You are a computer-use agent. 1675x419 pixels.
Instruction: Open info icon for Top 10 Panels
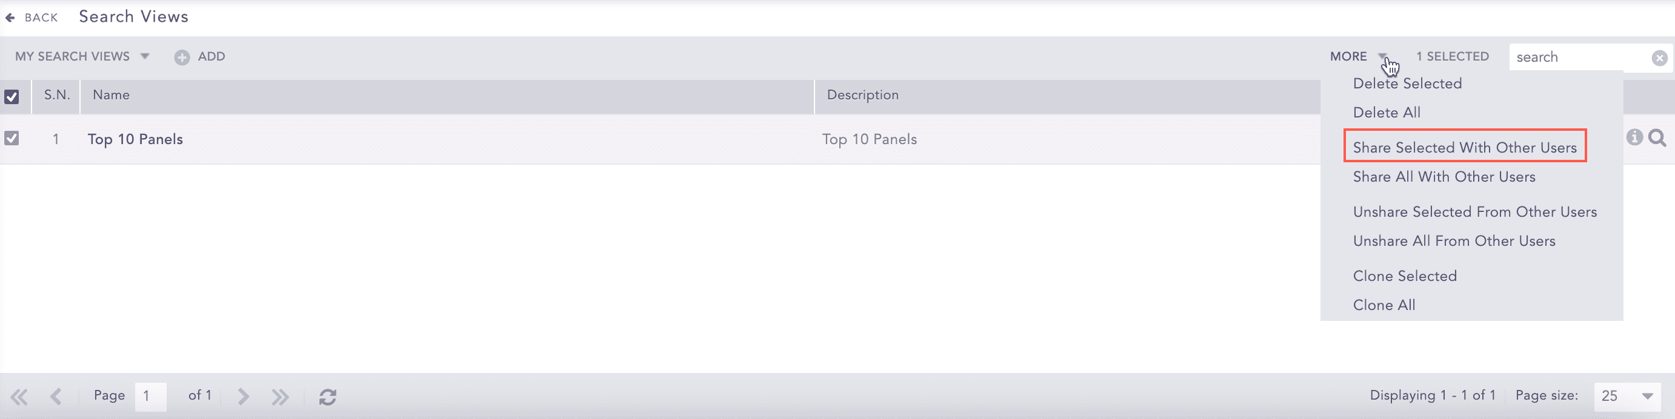coord(1634,137)
